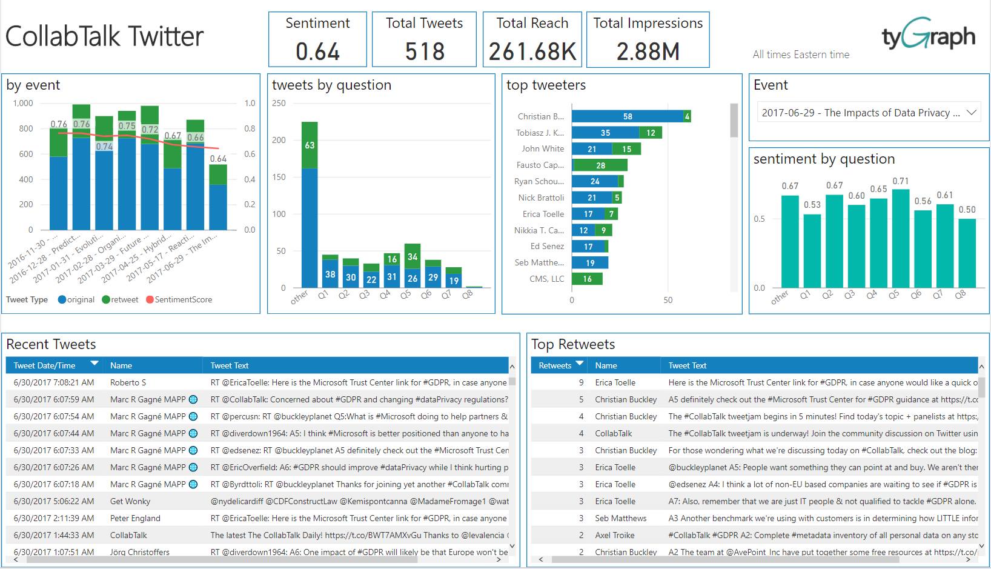Click globe icon in the 6:07:18 AM row

(x=193, y=484)
